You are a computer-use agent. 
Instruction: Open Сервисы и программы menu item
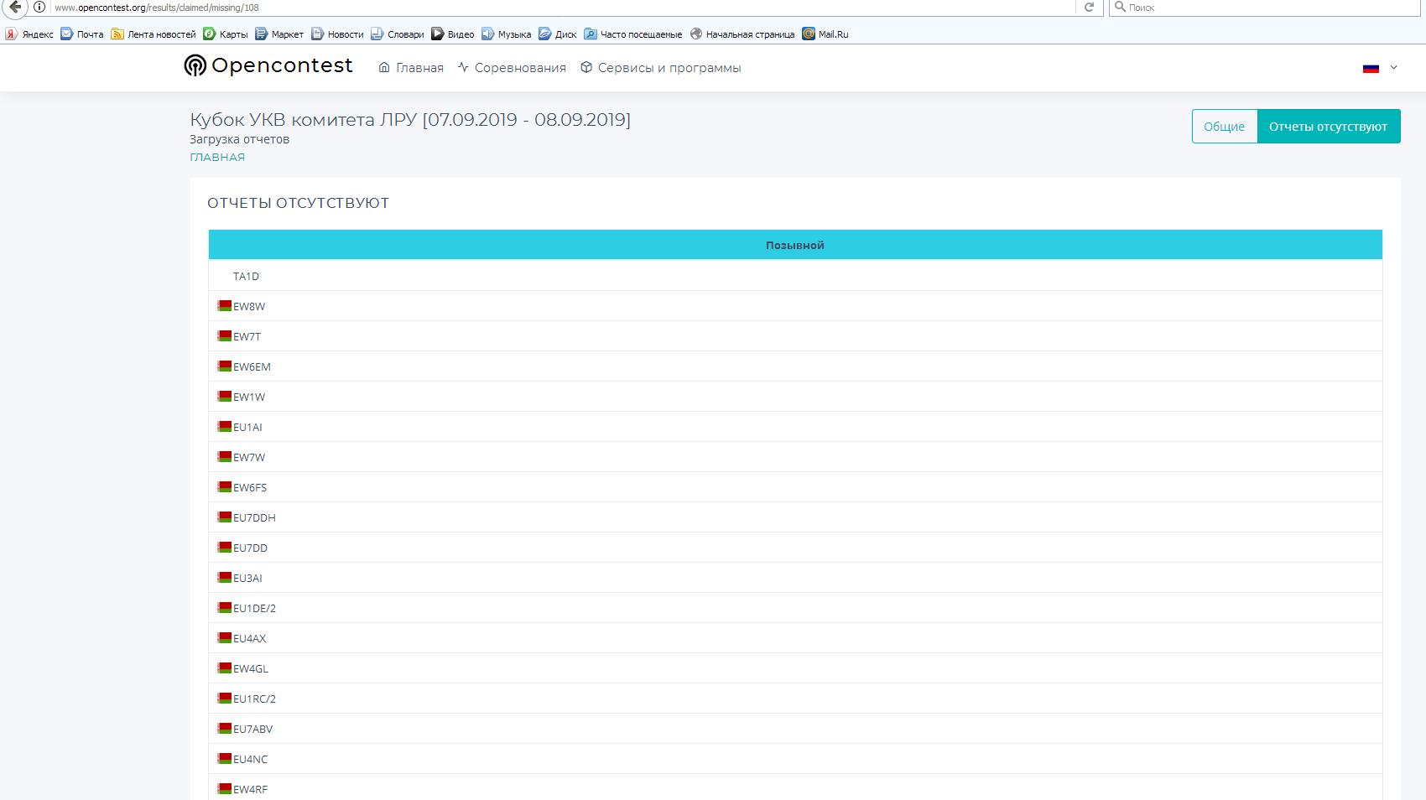pos(661,68)
